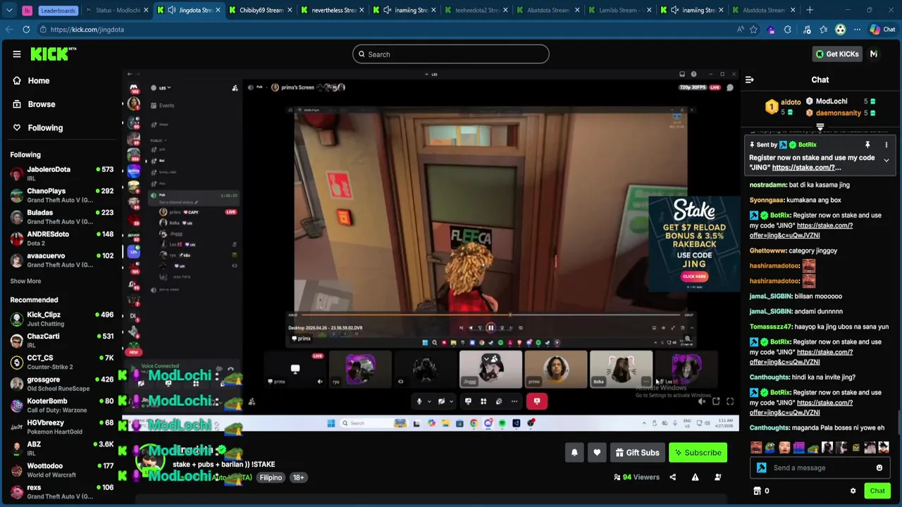Click the KICK logo
Image resolution: width=902 pixels, height=507 pixels.
click(54, 54)
